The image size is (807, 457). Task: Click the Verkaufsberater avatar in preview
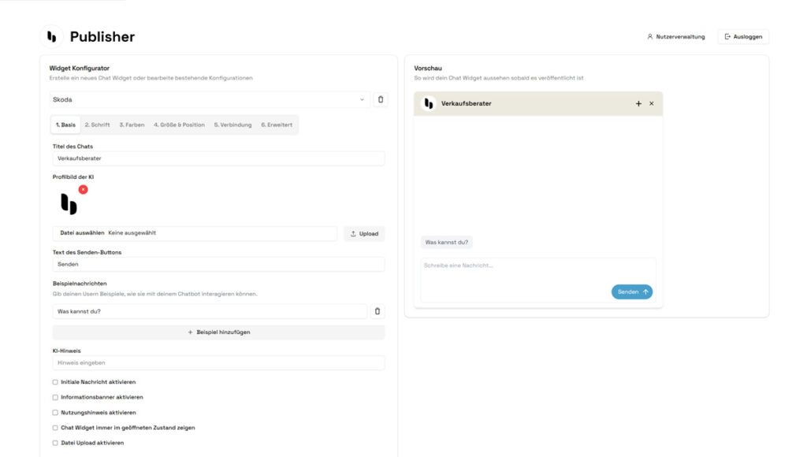pyautogui.click(x=429, y=104)
